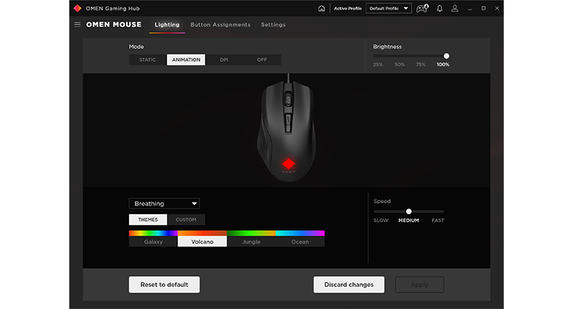Set brightness to 25%
Image resolution: width=573 pixels, height=309 pixels.
[x=378, y=65]
